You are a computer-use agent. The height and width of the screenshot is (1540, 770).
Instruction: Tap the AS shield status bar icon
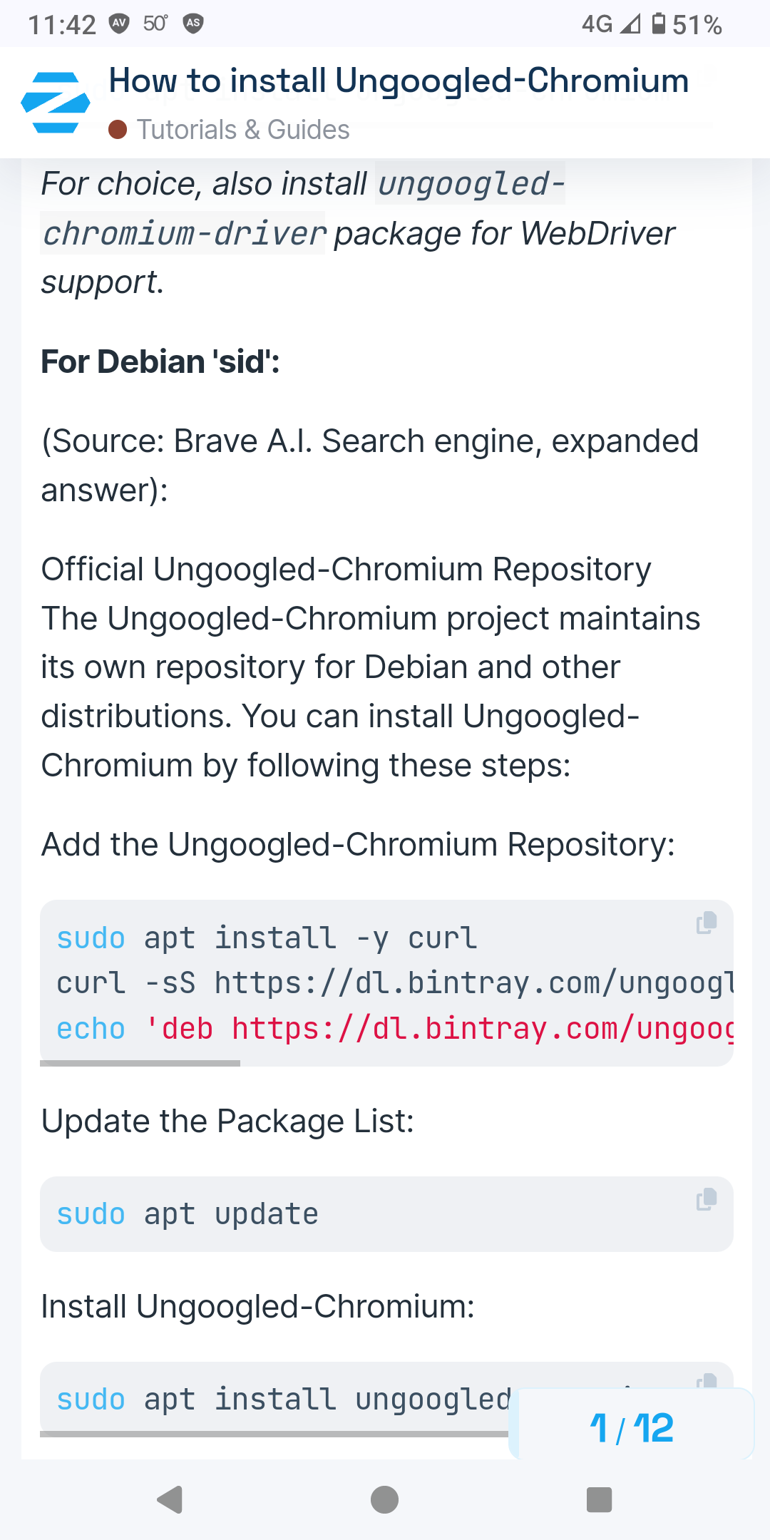tap(193, 24)
